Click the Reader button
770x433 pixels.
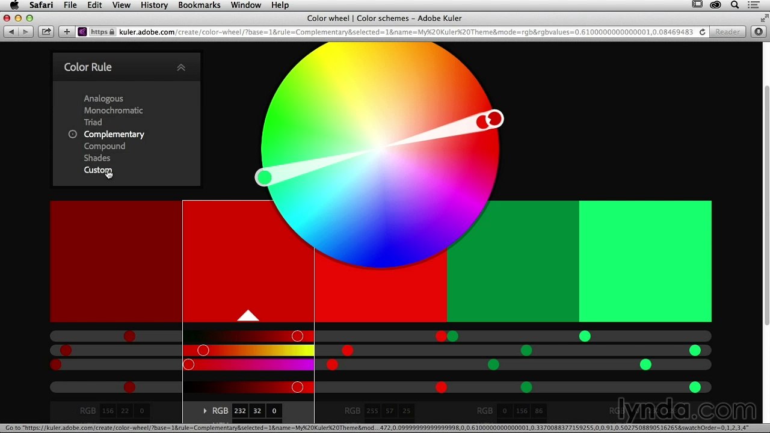tap(727, 32)
